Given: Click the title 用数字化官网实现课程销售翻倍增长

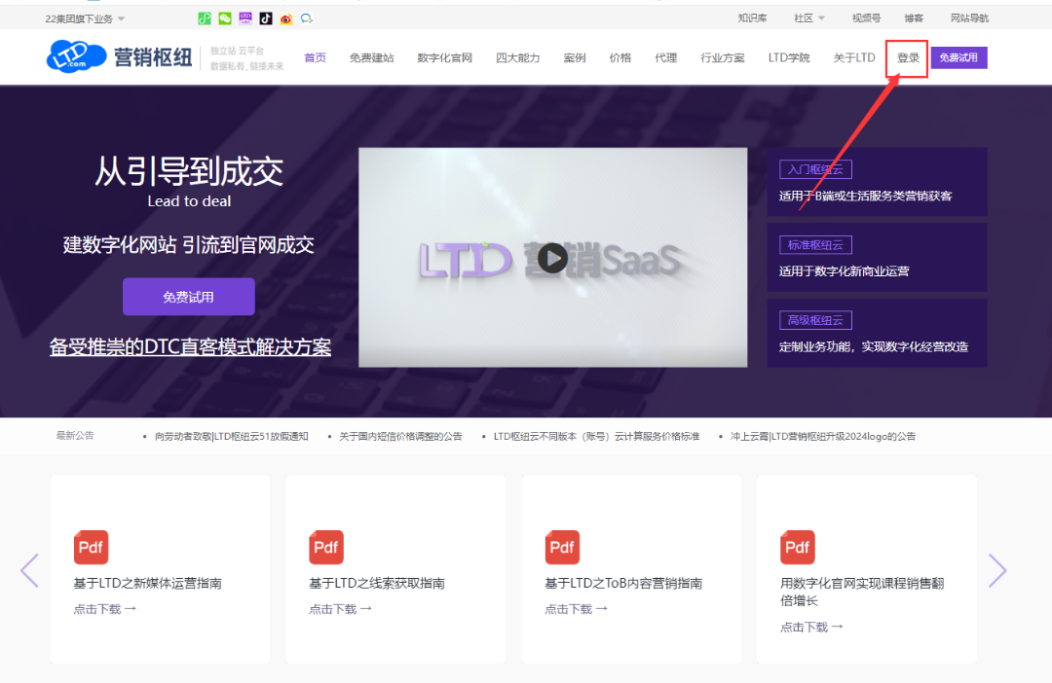Looking at the screenshot, I should (862, 592).
